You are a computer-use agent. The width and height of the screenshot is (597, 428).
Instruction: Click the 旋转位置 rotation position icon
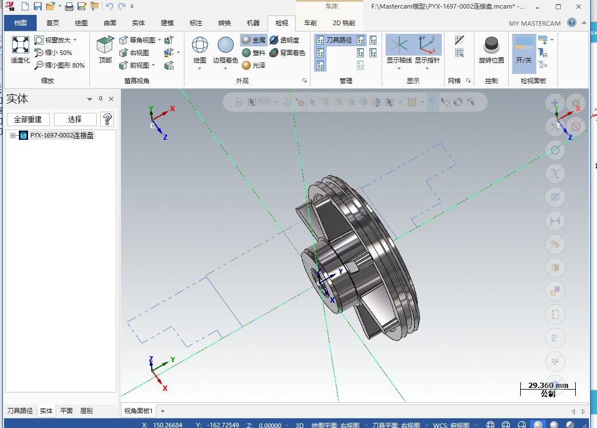click(x=491, y=46)
